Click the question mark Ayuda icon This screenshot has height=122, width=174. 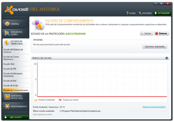coord(127,13)
